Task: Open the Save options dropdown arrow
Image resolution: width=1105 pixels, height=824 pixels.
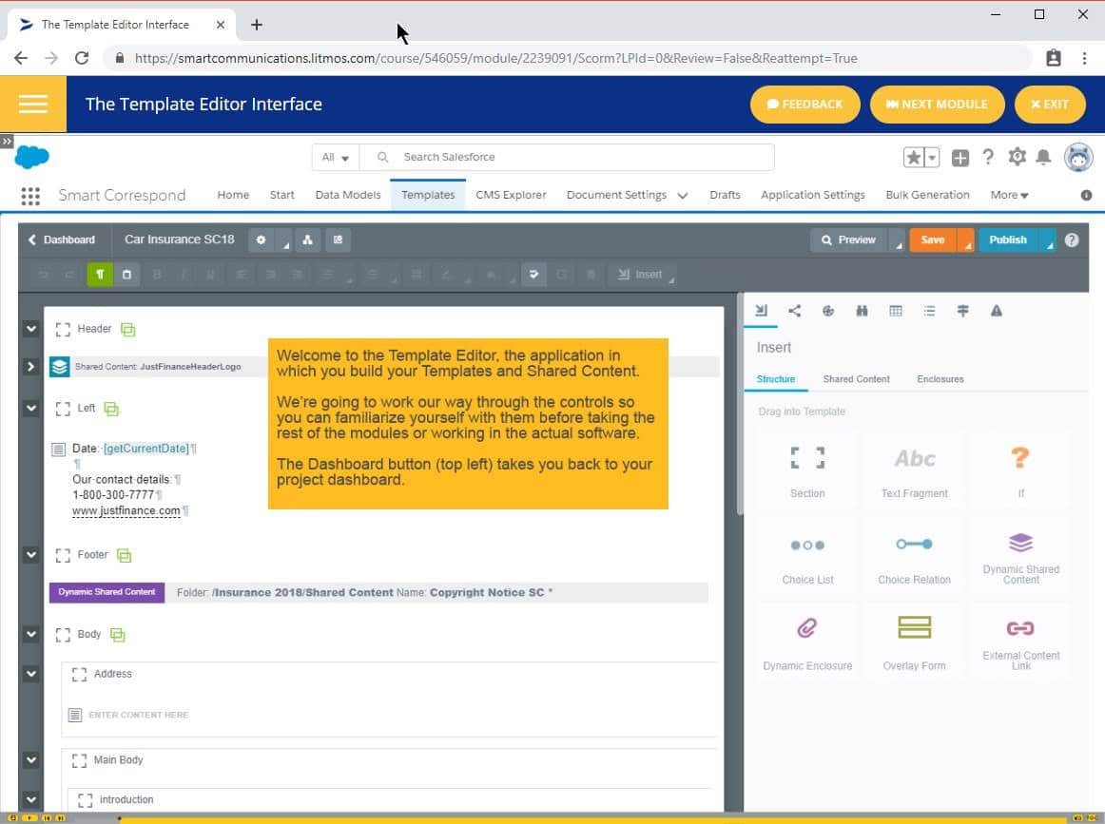Action: (967, 240)
